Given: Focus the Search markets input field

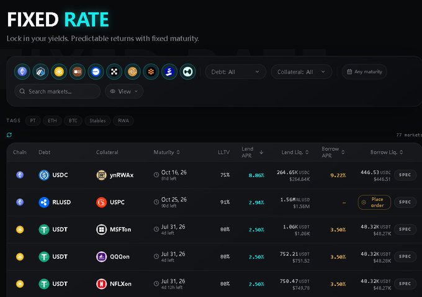Looking at the screenshot, I should coord(58,91).
